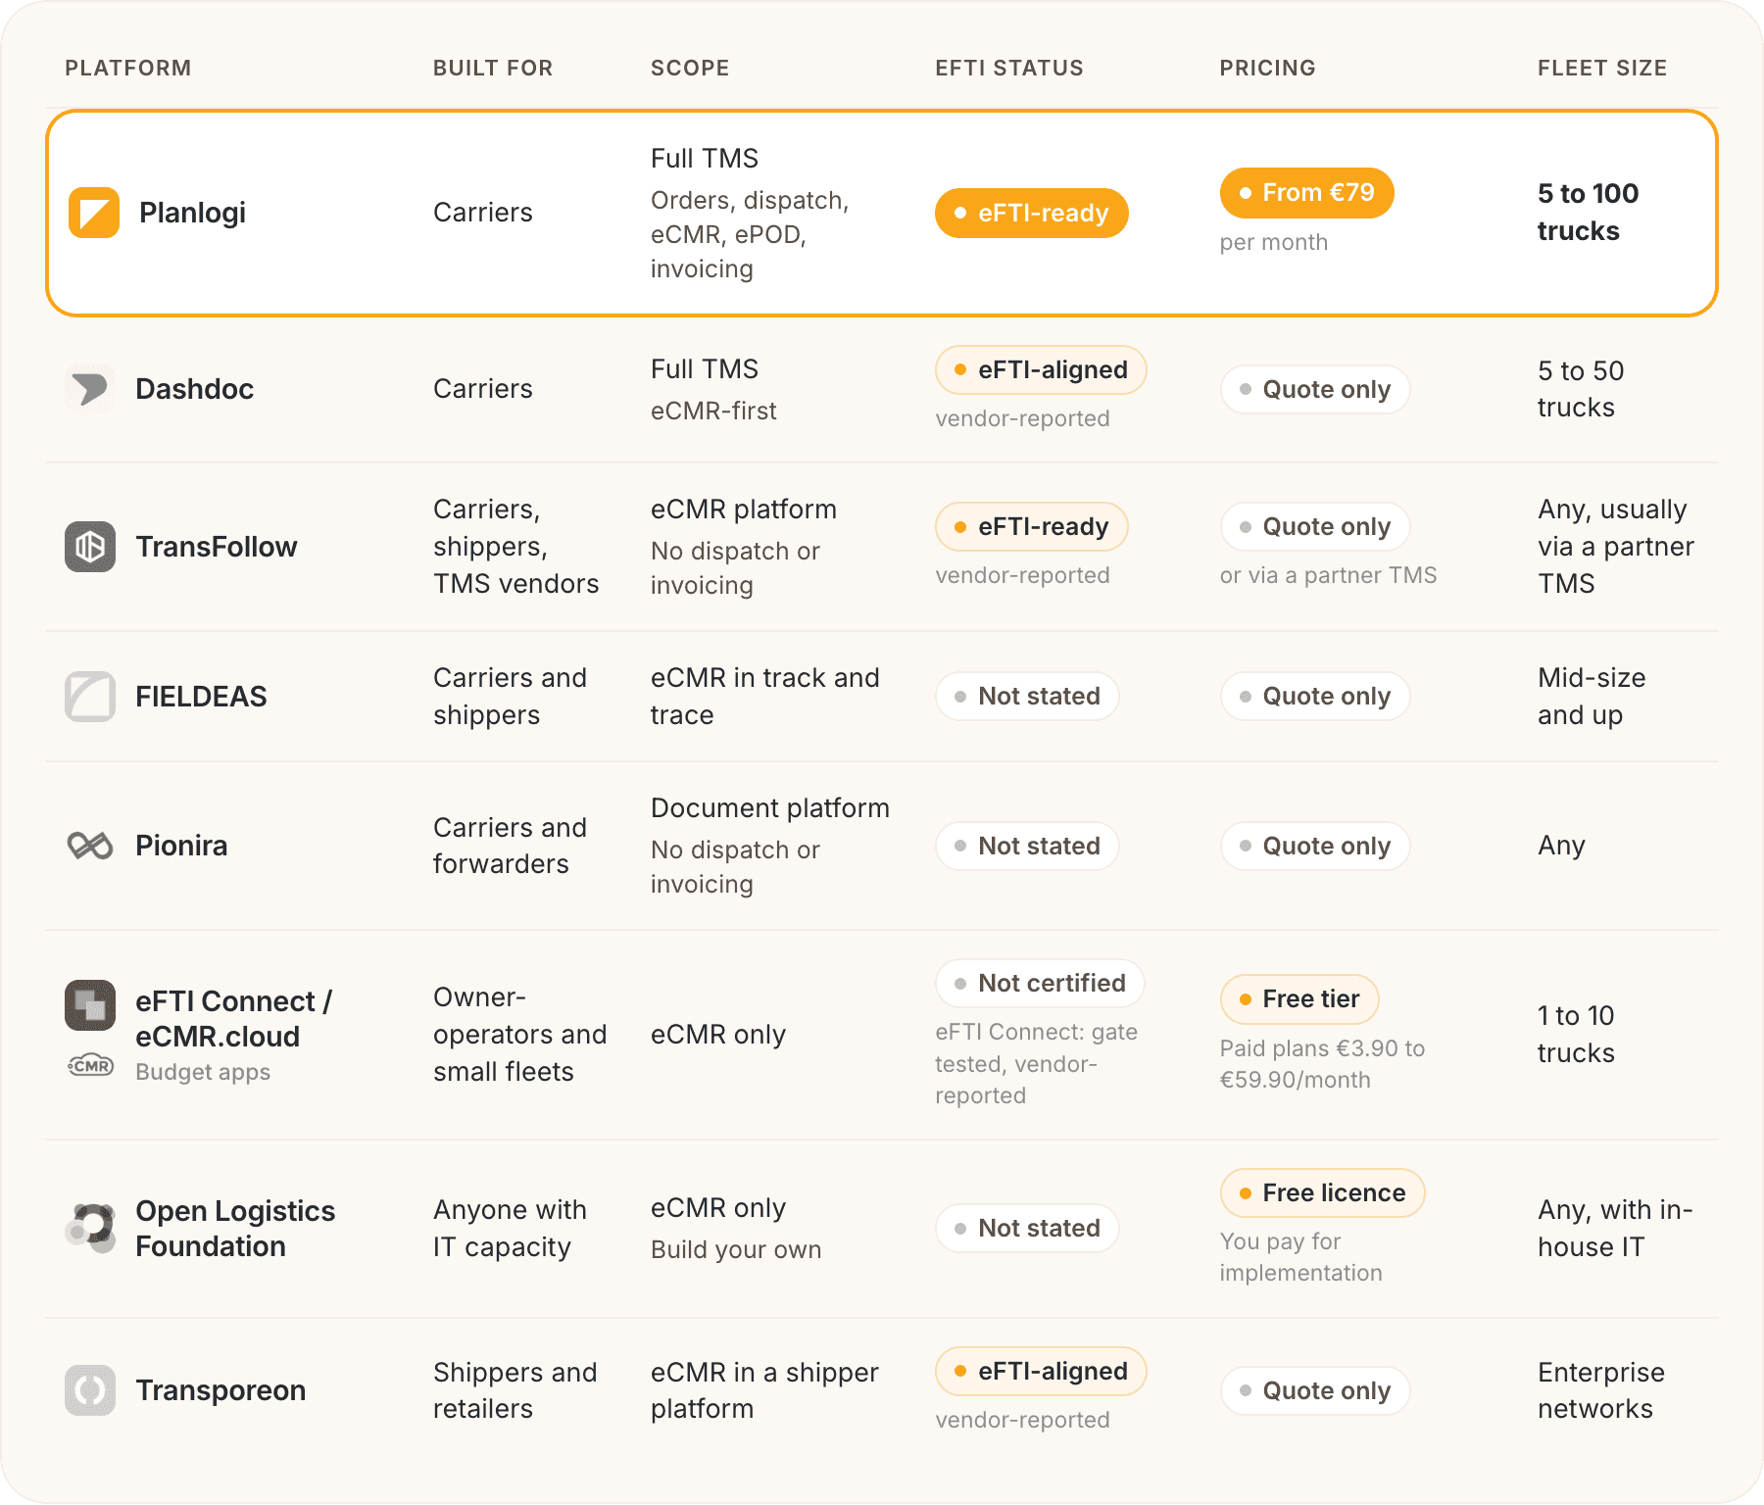
Task: Click the Transporeon platform name
Action: coord(220,1390)
